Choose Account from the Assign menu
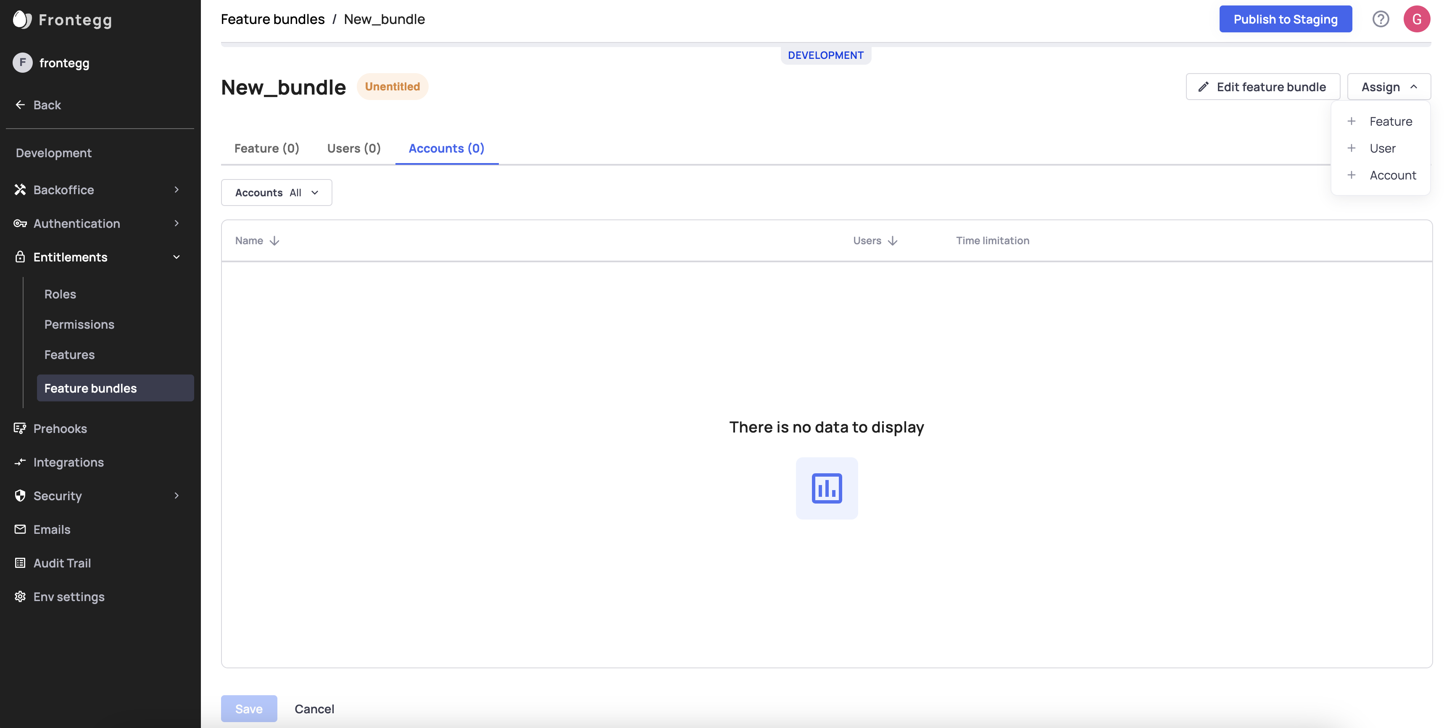This screenshot has height=728, width=1444. coord(1392,175)
